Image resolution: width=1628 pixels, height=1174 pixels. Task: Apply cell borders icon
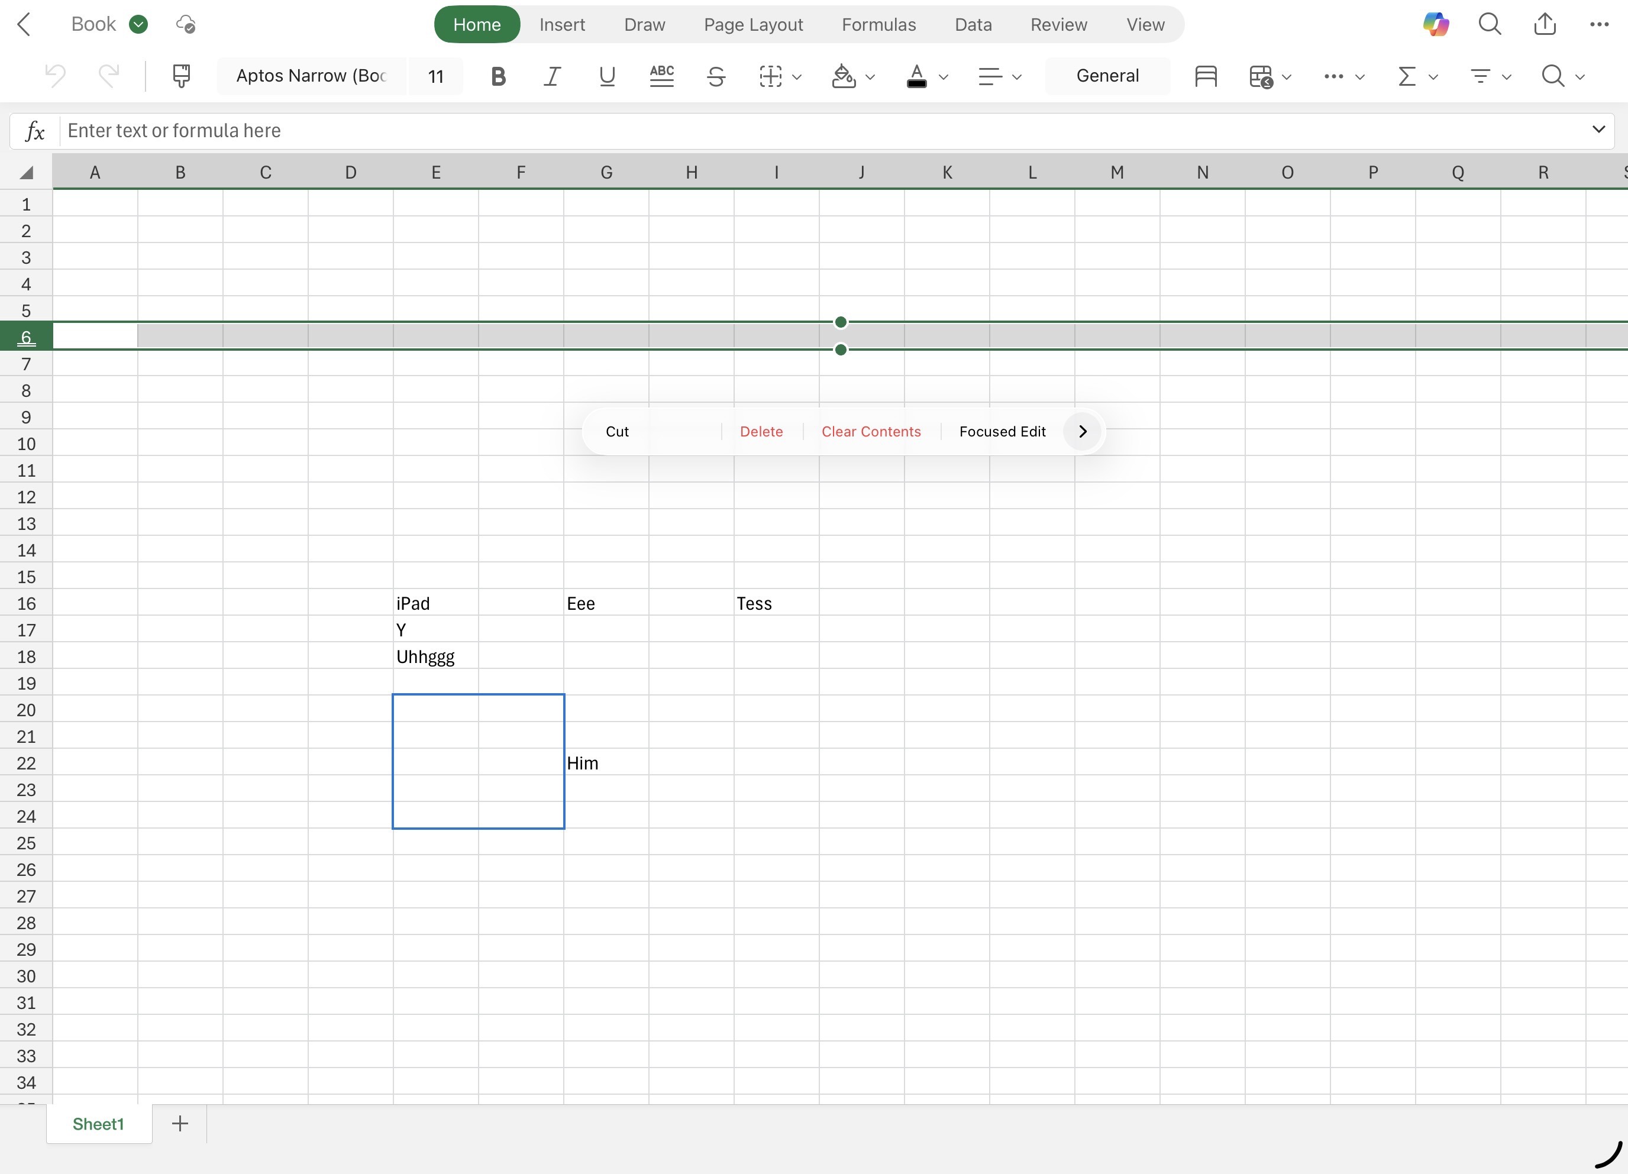(770, 76)
